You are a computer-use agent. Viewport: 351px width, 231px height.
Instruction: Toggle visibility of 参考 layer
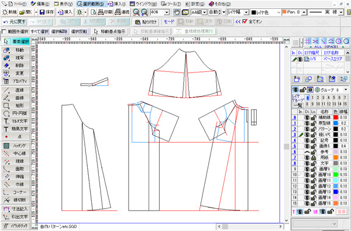coord(307,152)
